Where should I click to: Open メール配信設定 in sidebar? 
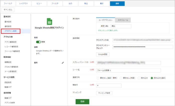point(10,72)
